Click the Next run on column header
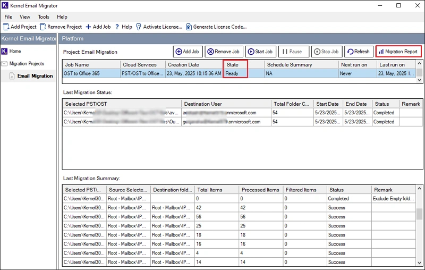Viewport: 425px width, 270px height. point(358,65)
